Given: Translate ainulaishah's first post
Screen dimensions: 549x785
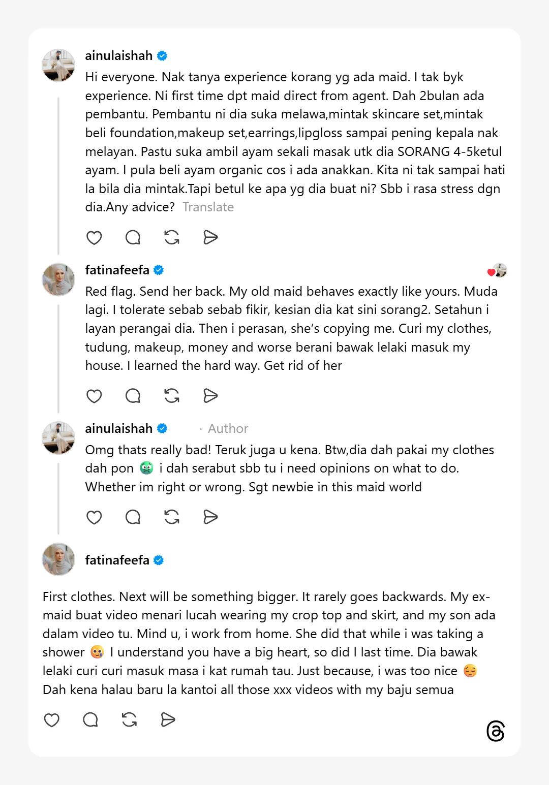Looking at the screenshot, I should point(208,207).
